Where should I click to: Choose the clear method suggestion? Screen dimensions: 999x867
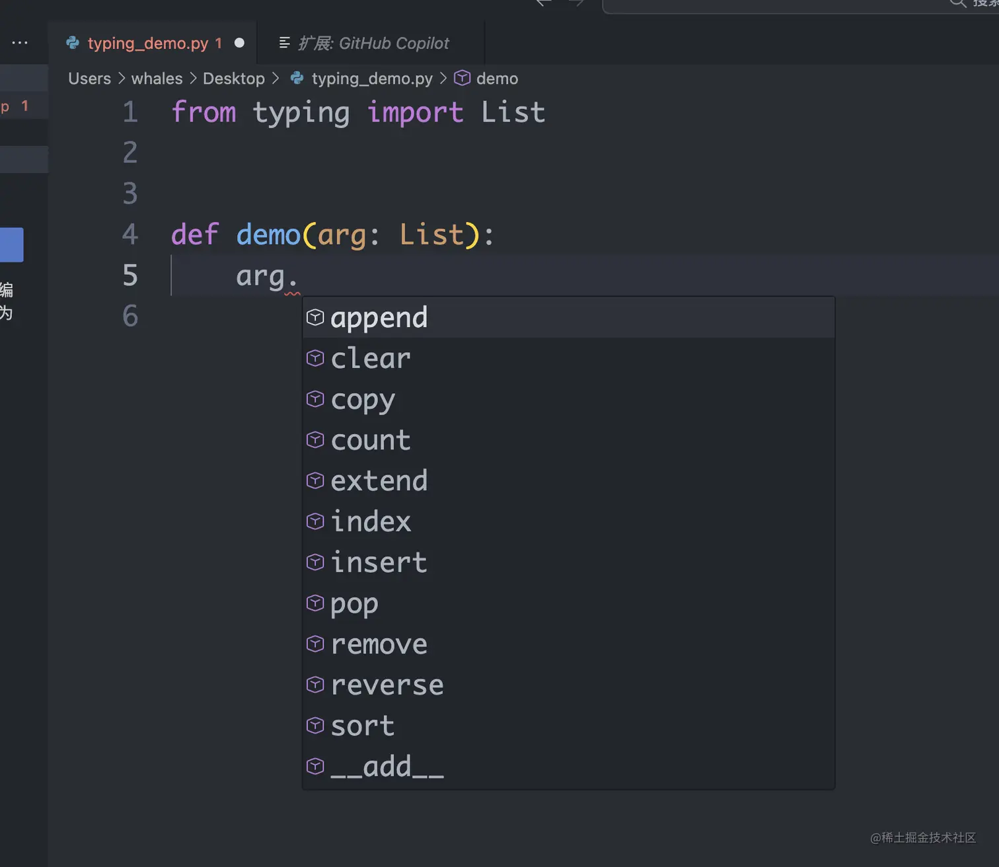click(568, 359)
